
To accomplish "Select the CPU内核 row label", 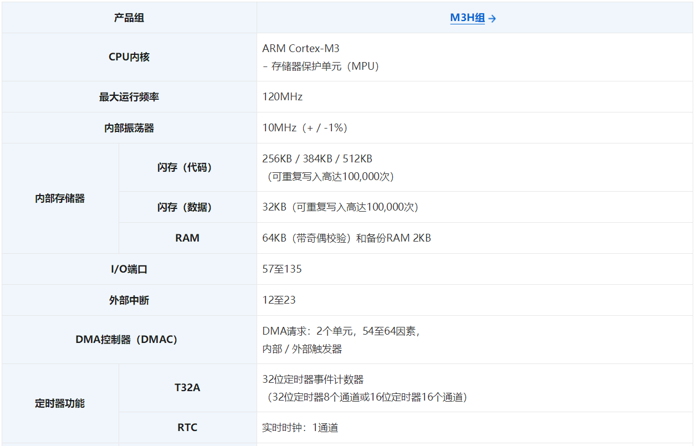I will 129,57.
